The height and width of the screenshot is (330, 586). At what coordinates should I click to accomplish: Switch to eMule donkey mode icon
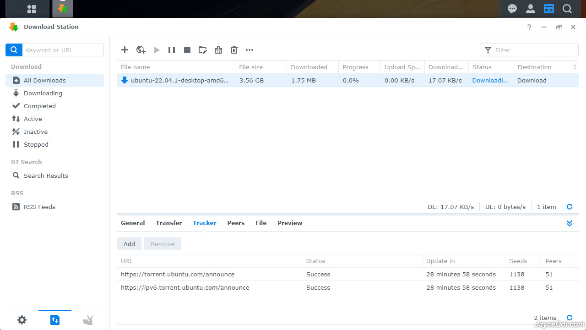[x=88, y=320]
